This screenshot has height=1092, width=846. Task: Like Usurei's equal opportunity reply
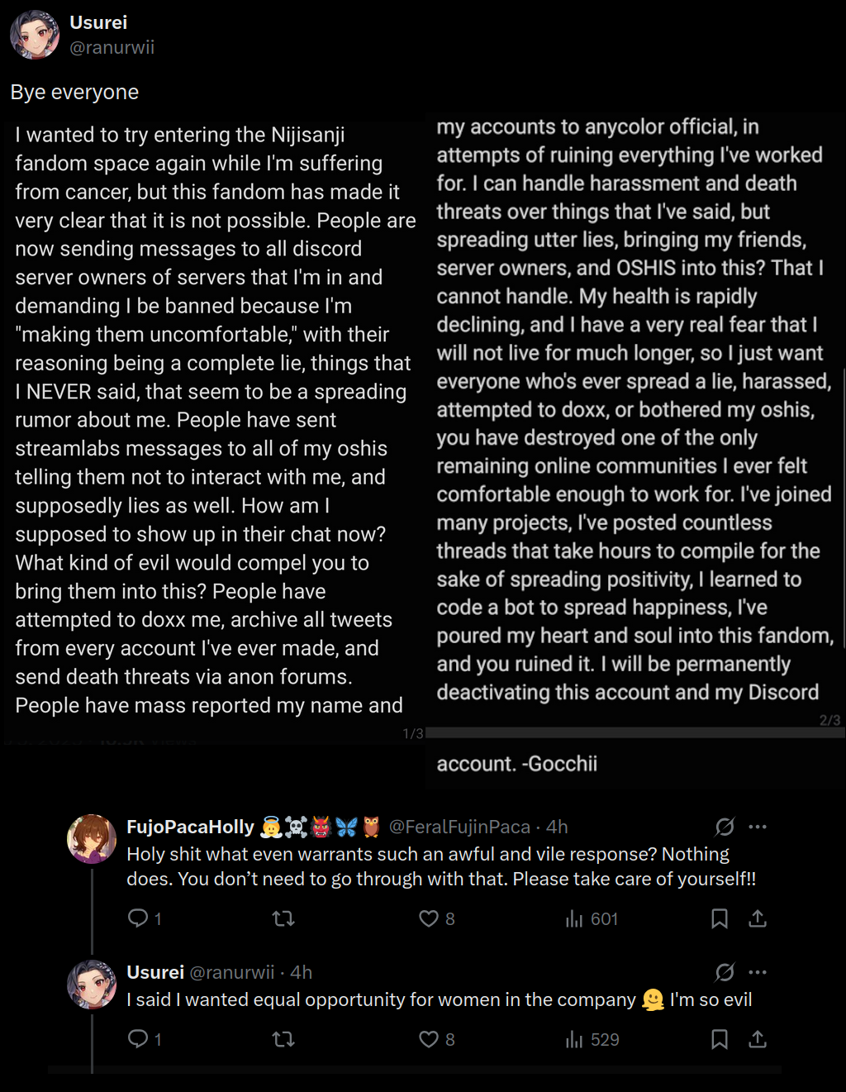coord(429,1039)
